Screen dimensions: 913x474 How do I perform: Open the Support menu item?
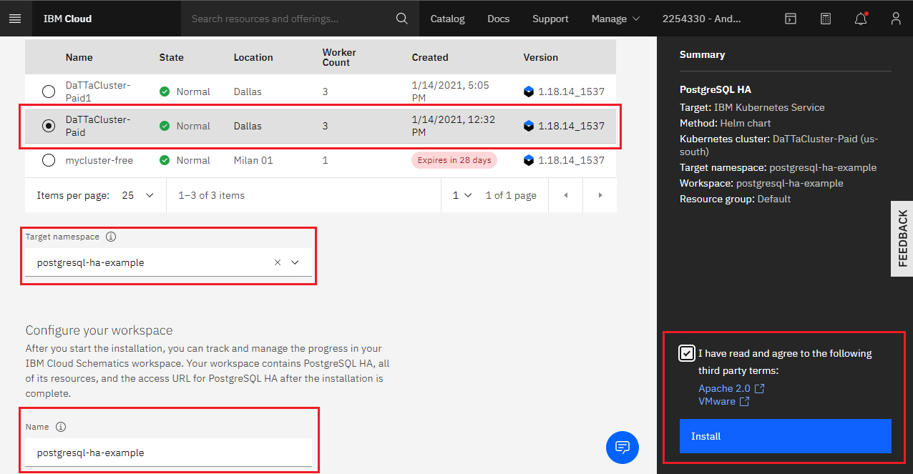[550, 19]
